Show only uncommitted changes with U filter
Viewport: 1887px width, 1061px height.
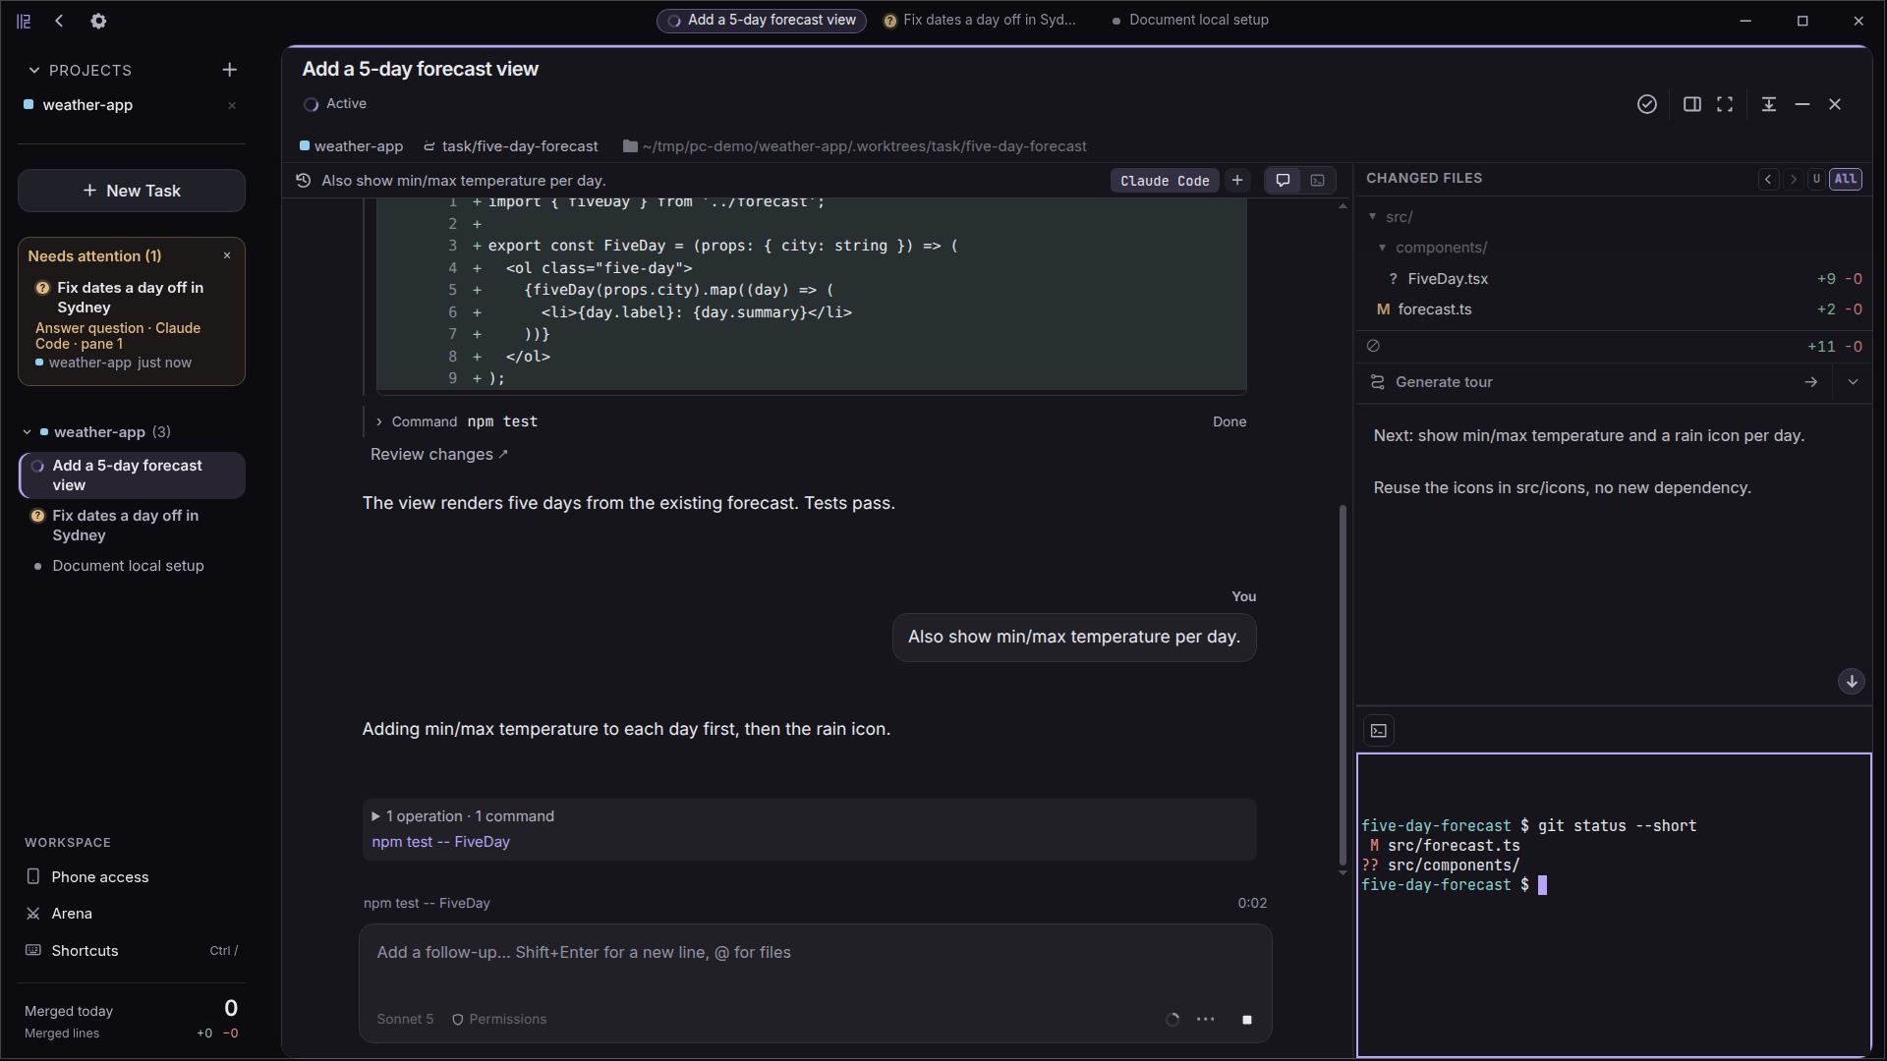(1816, 179)
